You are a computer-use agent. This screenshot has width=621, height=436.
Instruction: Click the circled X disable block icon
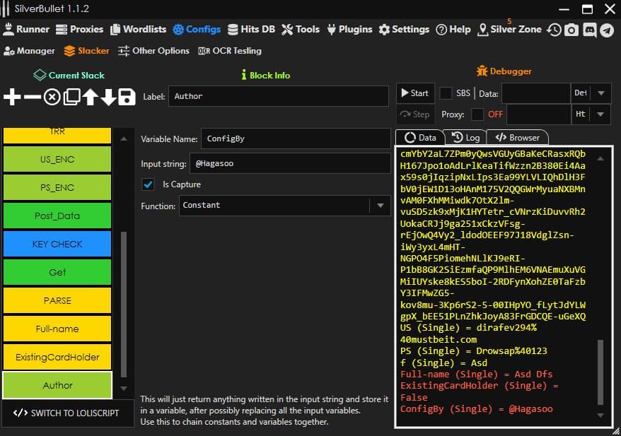[52, 98]
